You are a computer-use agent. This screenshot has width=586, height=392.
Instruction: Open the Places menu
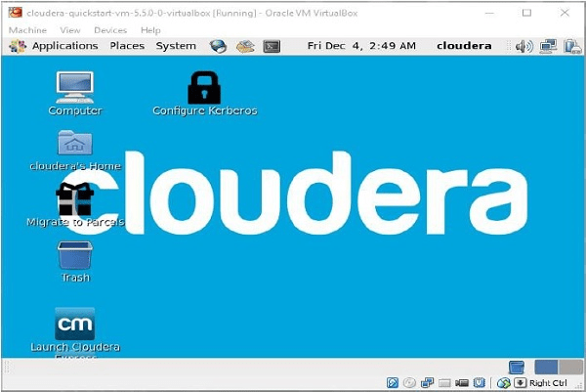(127, 46)
